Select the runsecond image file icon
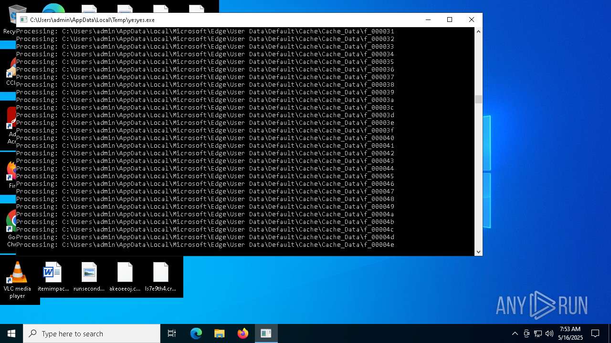The height and width of the screenshot is (343, 611). [89, 277]
